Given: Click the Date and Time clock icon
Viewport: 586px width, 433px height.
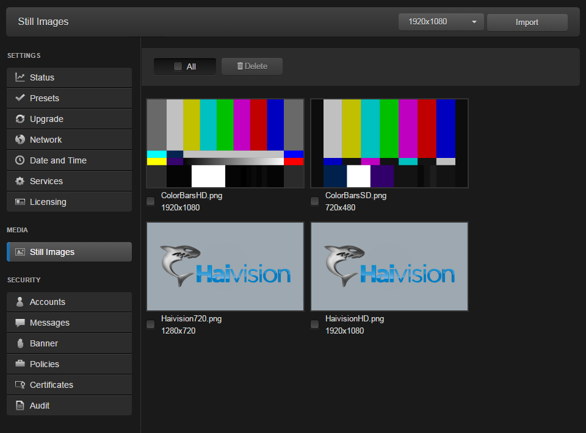Looking at the screenshot, I should click(20, 160).
